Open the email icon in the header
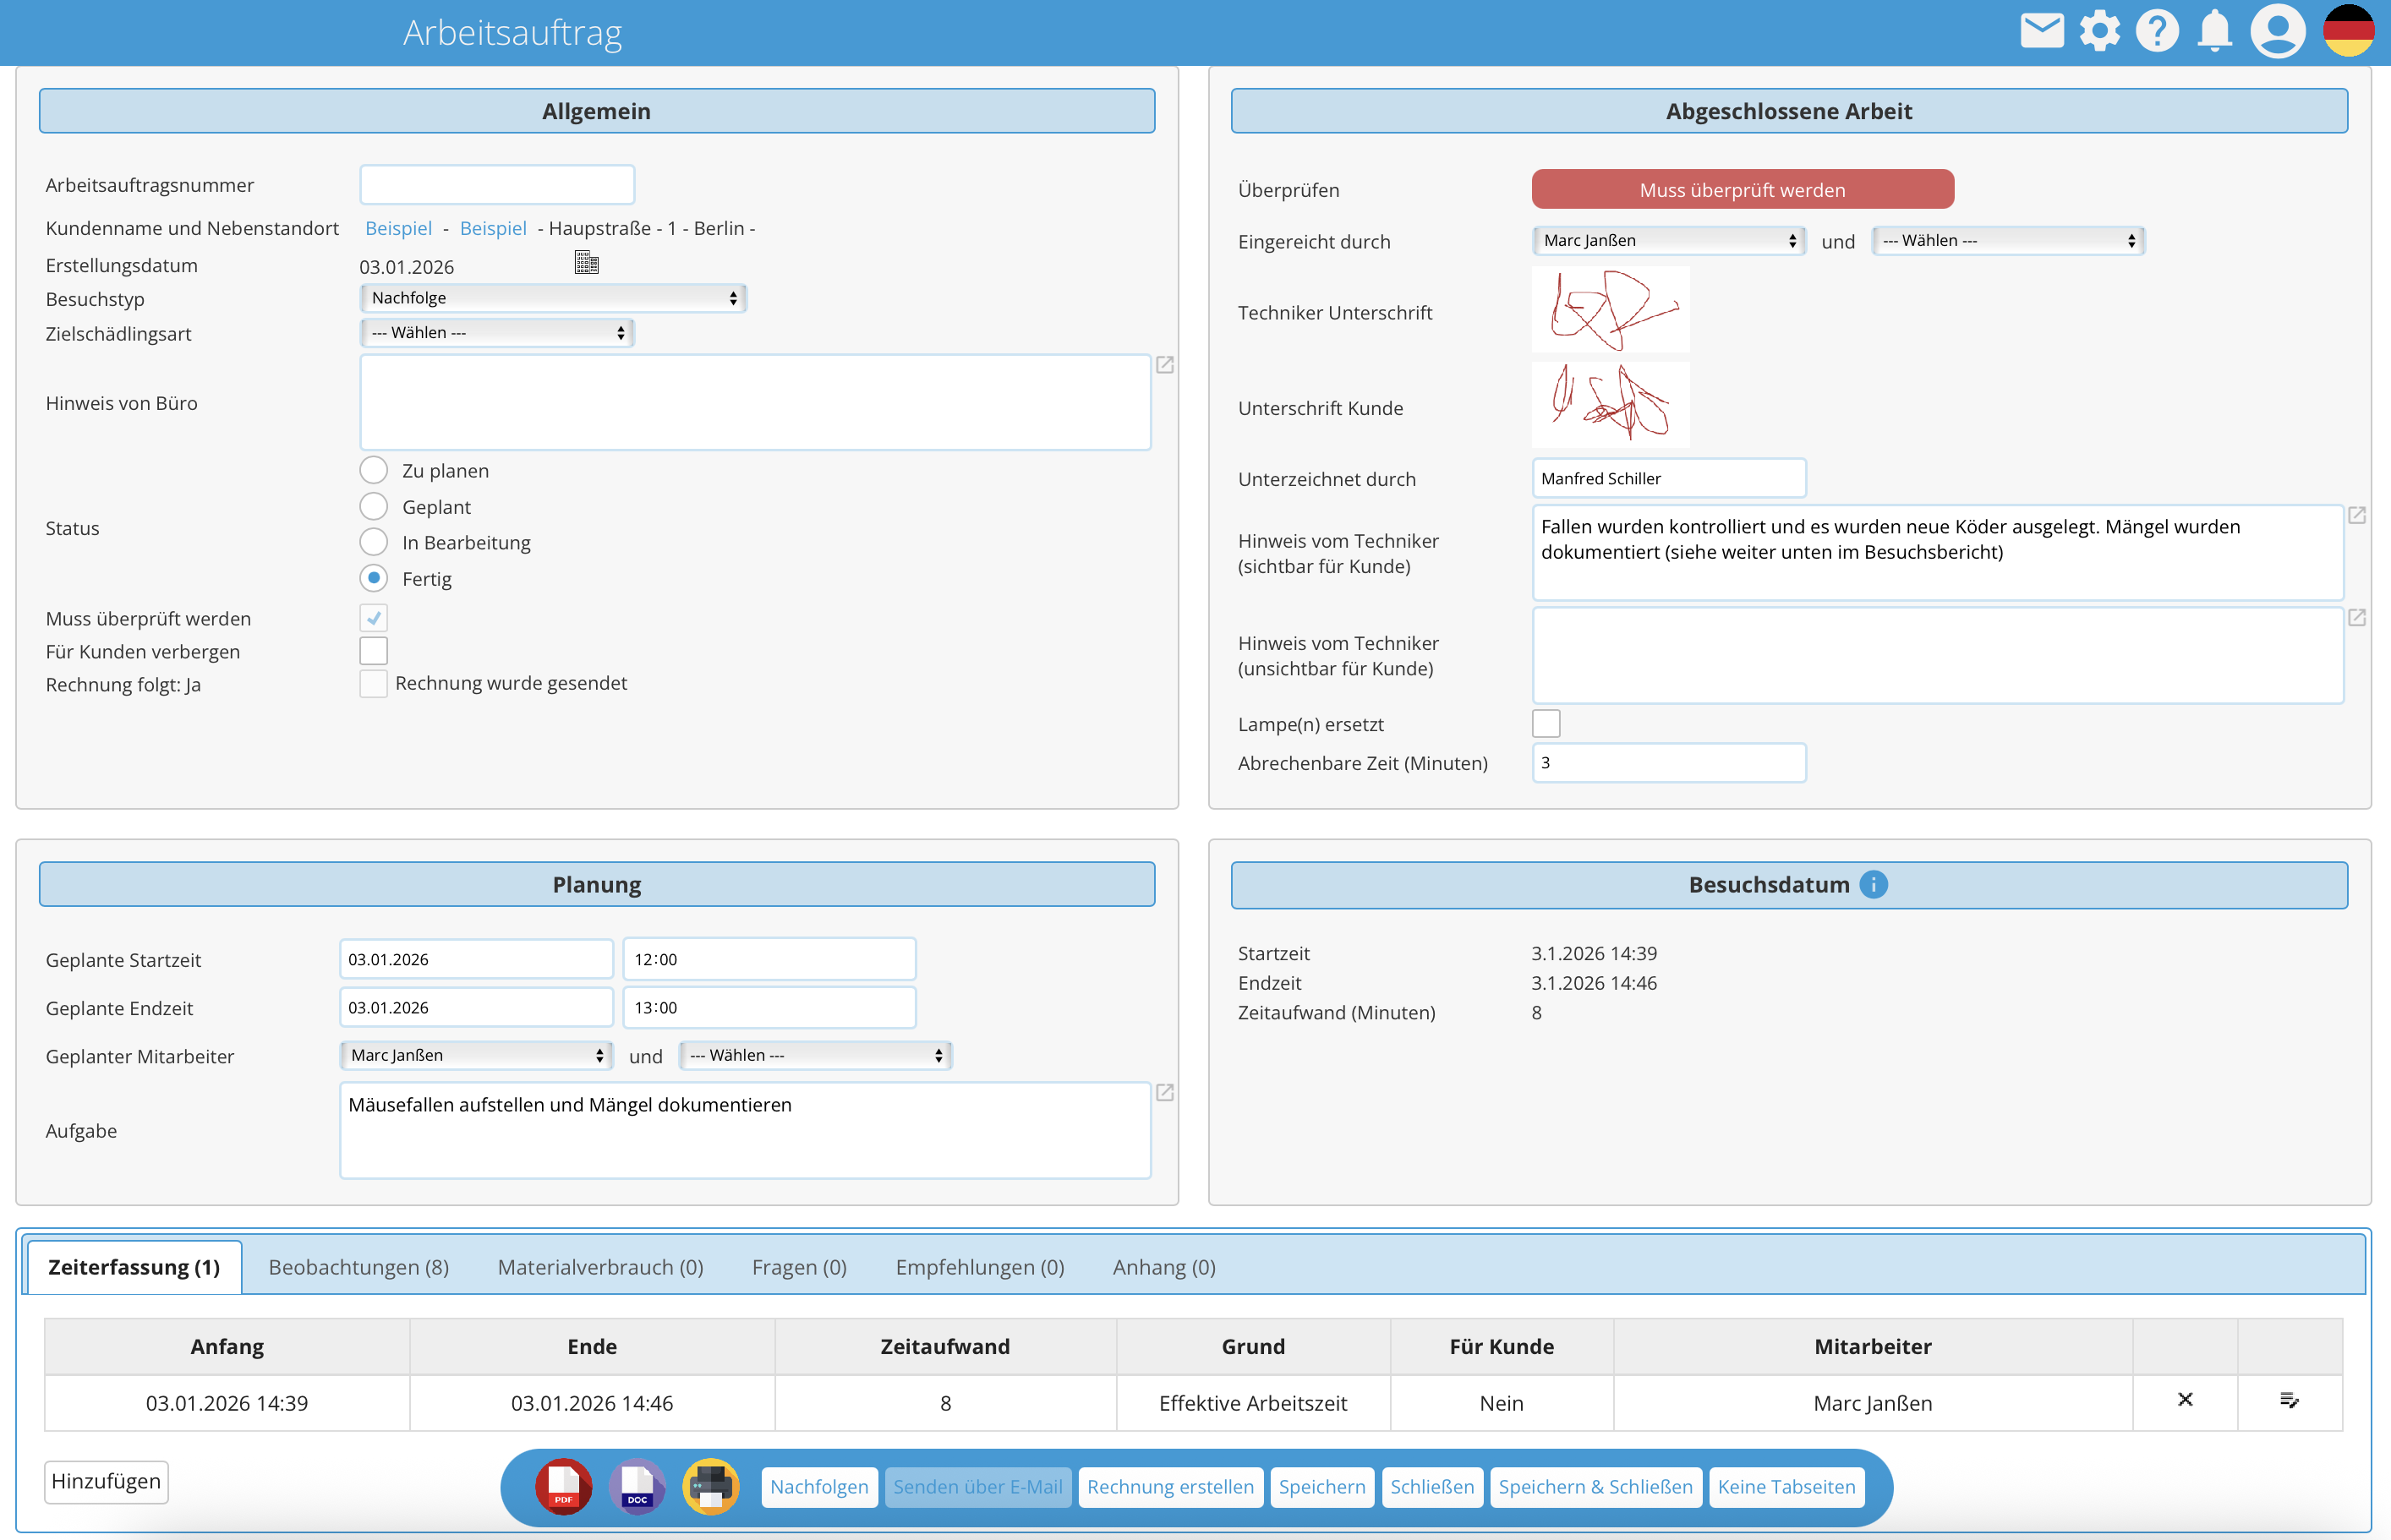This screenshot has height=1540, width=2391. coord(2042,31)
